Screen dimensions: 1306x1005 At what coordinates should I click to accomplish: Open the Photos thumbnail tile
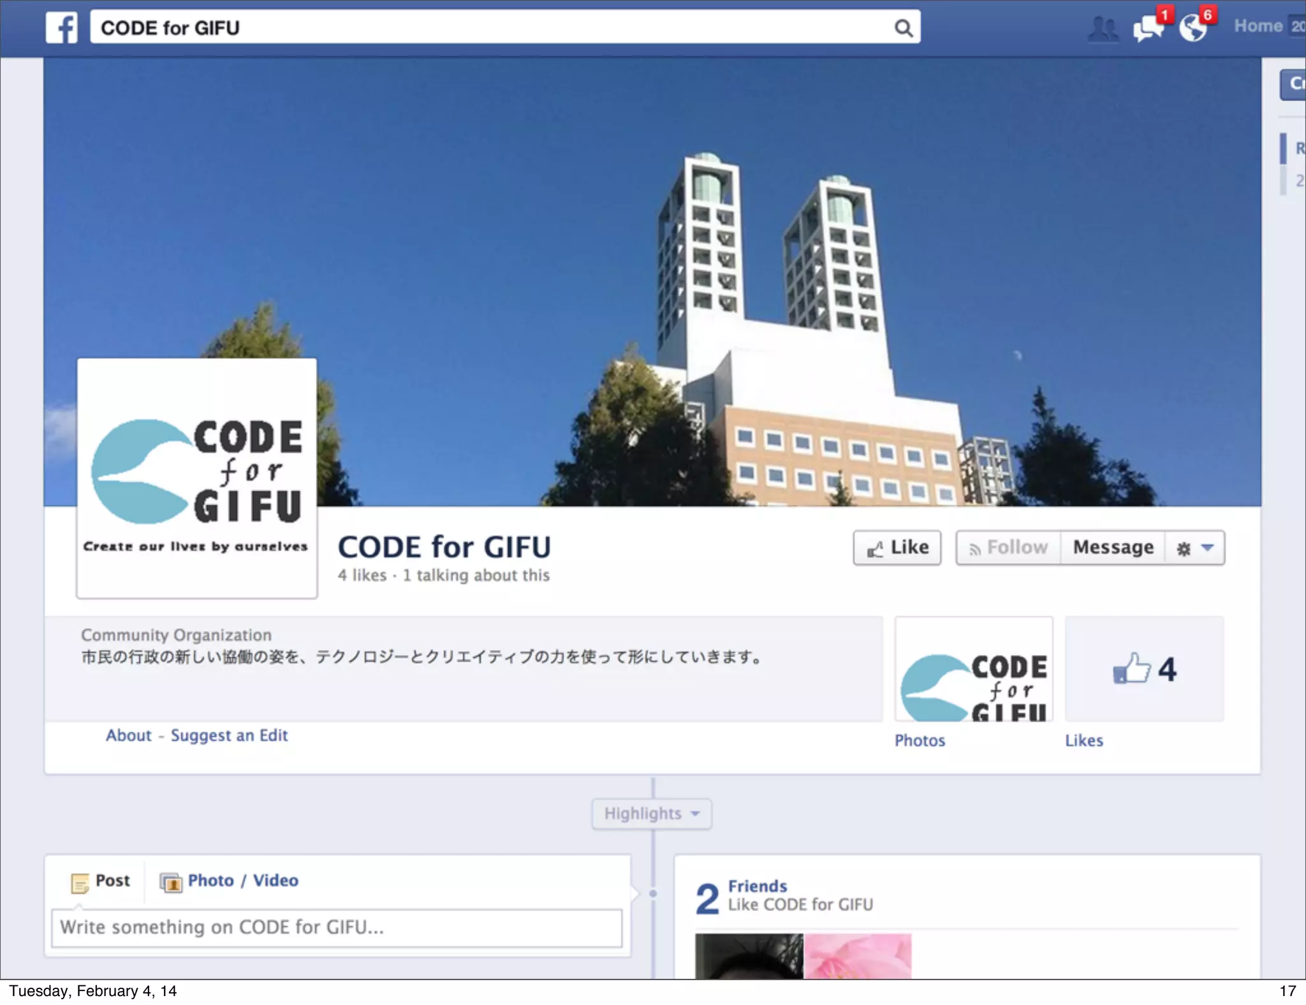point(974,669)
